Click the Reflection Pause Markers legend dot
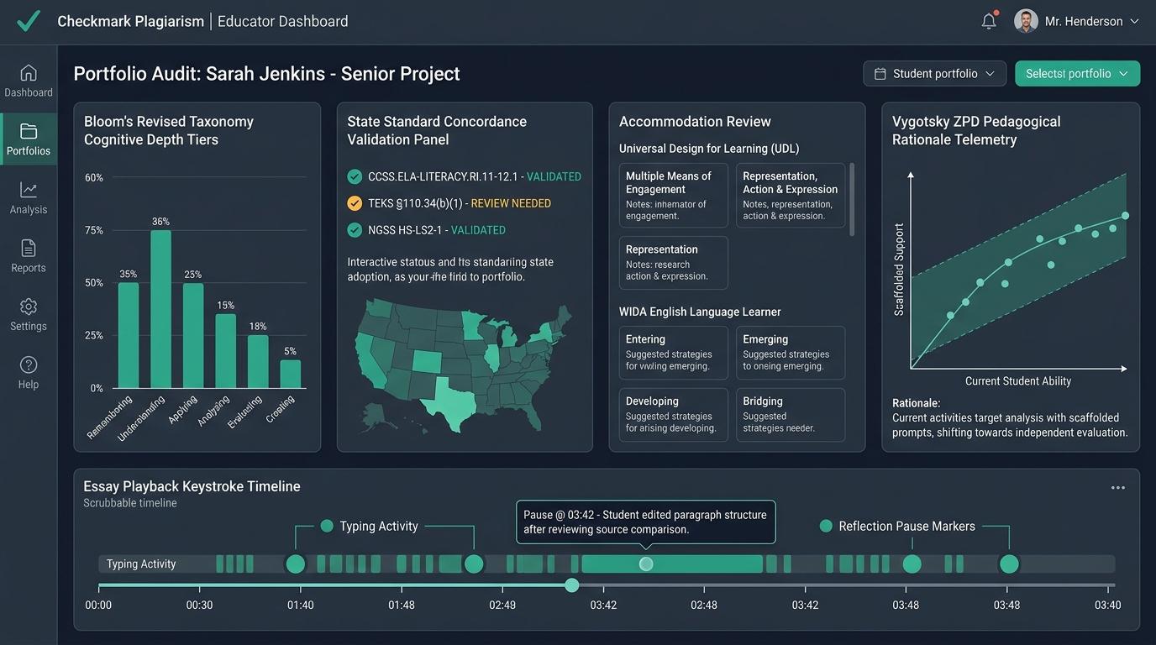1156x645 pixels. click(826, 526)
